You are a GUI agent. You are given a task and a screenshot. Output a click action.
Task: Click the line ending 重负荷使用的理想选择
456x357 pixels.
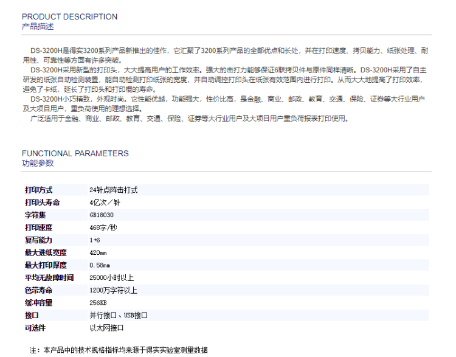[x=83, y=109]
